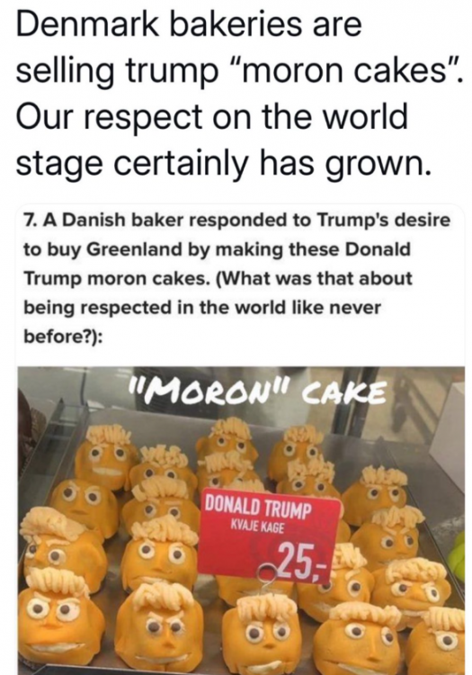Select the red Donald Trump price sign
The width and height of the screenshot is (472, 675).
[270, 535]
